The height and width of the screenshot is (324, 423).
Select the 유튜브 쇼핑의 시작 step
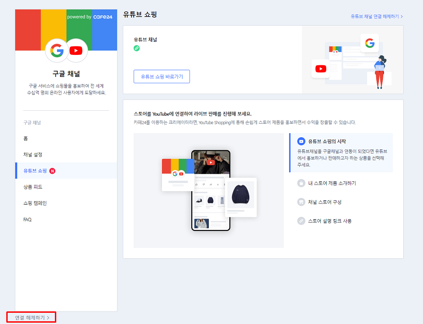(x=341, y=153)
